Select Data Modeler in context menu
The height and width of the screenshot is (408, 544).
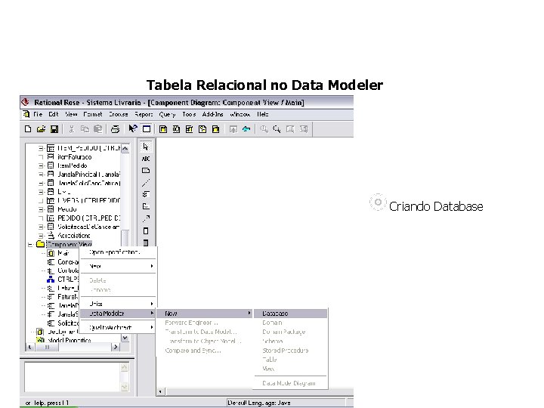[x=118, y=314]
